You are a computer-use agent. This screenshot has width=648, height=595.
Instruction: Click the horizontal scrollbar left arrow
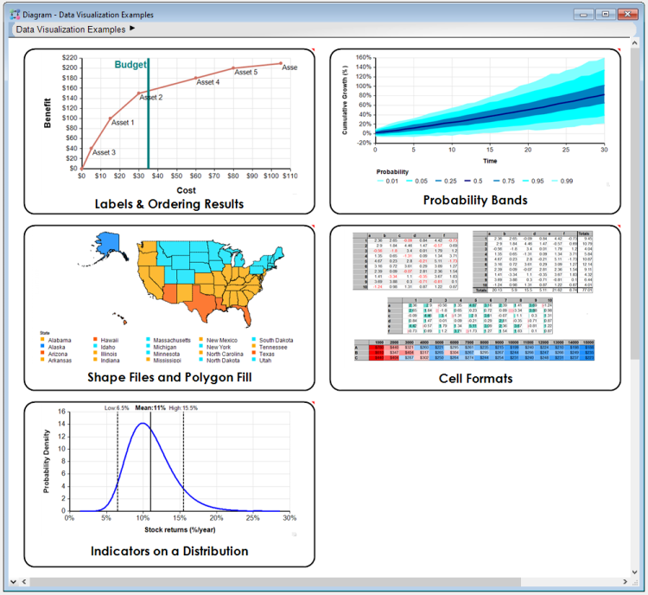pyautogui.click(x=24, y=582)
